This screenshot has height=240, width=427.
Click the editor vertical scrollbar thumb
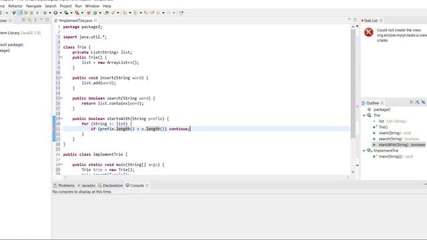[x=353, y=83]
